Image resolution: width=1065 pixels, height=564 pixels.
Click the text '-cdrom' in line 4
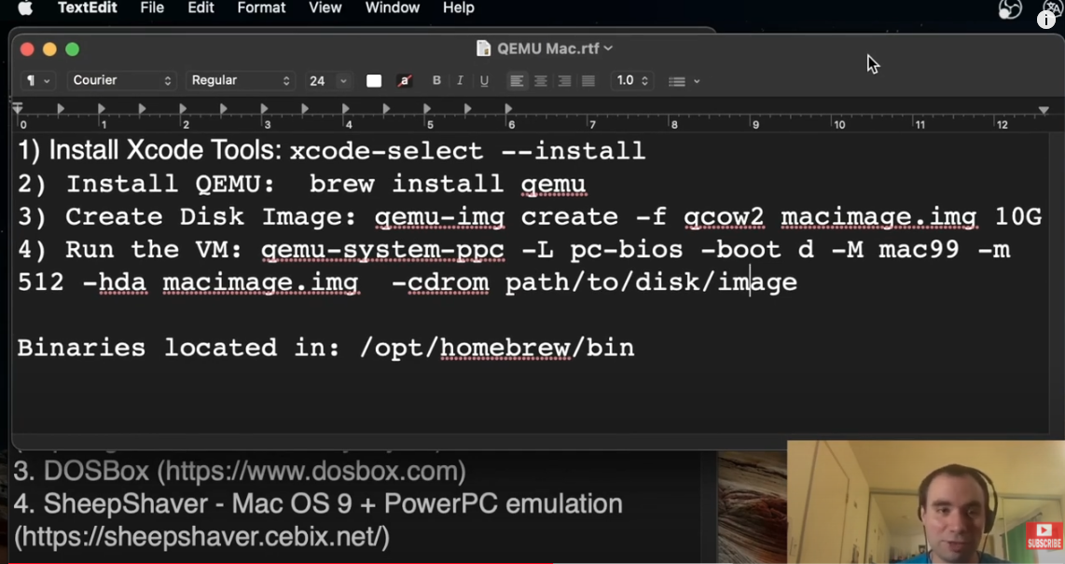tap(440, 282)
